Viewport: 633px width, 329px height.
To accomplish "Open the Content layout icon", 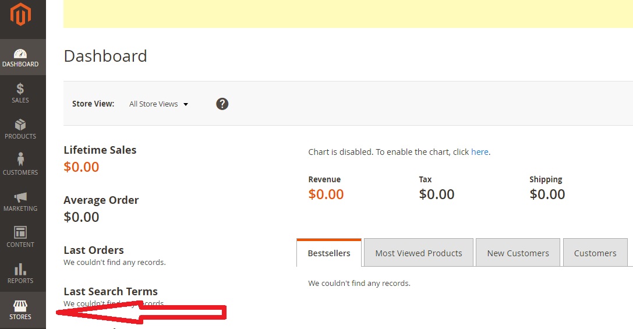I will tap(20, 233).
